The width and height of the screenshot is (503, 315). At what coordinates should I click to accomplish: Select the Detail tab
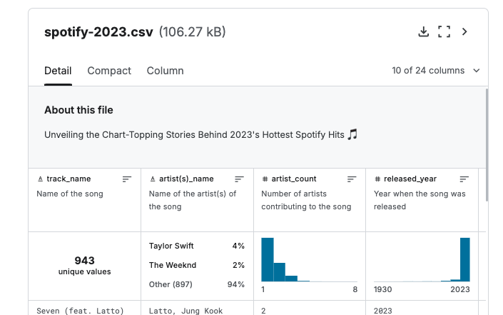(x=58, y=71)
